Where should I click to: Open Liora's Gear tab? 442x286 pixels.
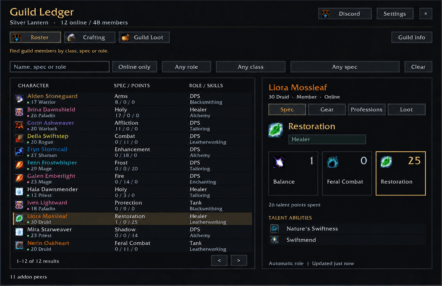coord(327,109)
